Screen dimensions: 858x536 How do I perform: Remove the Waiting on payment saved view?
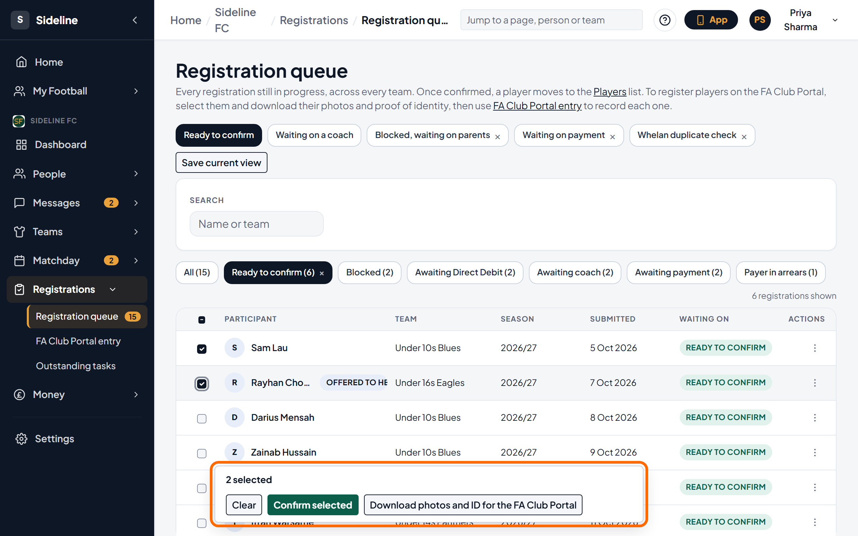tap(612, 137)
